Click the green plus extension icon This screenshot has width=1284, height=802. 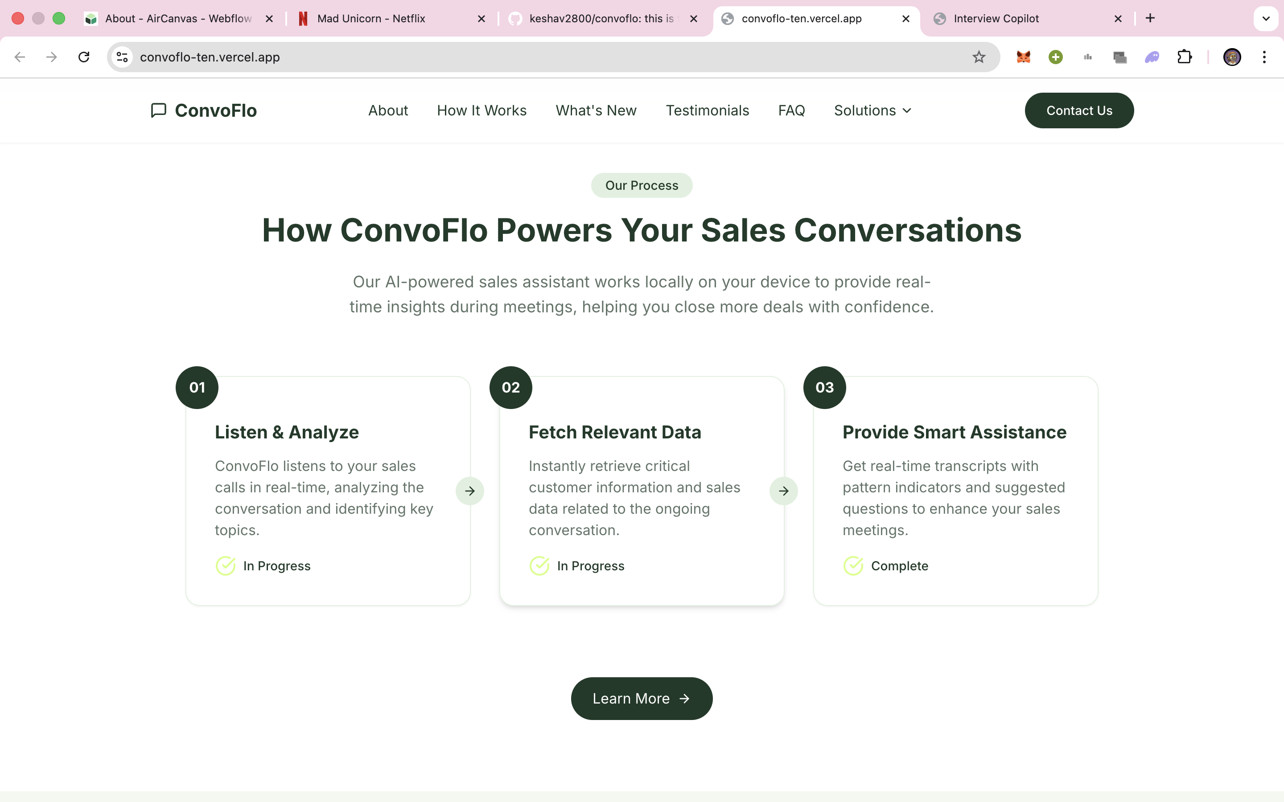pos(1056,57)
